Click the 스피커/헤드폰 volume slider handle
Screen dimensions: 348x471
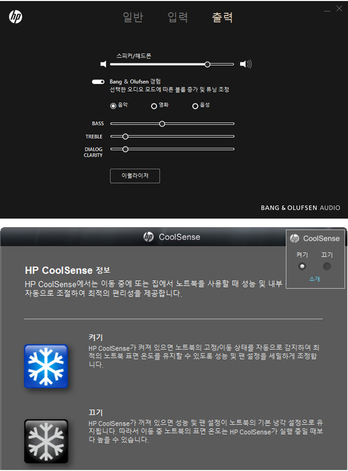coord(207,64)
